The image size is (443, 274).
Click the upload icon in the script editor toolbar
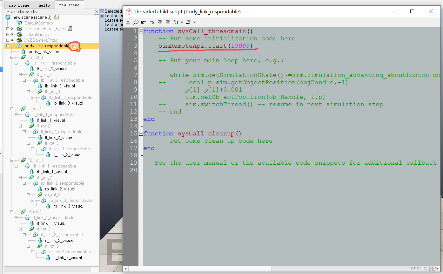(128, 22)
